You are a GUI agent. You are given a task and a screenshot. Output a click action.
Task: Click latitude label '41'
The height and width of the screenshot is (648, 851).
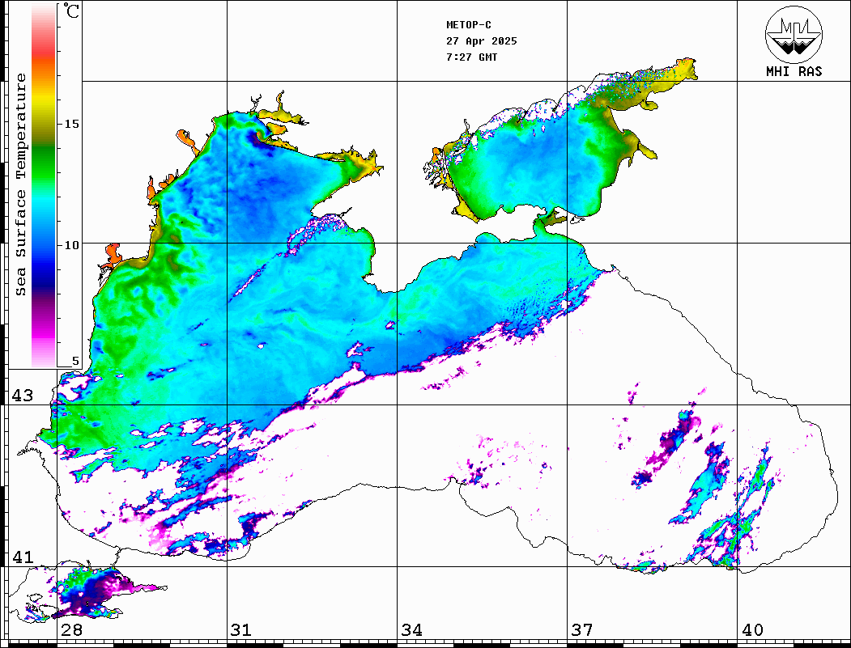[x=23, y=557]
